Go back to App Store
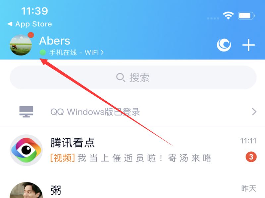Viewport: 265px width, 198px height. click(x=30, y=24)
